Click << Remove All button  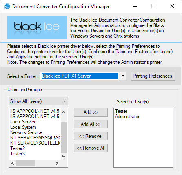91,148
